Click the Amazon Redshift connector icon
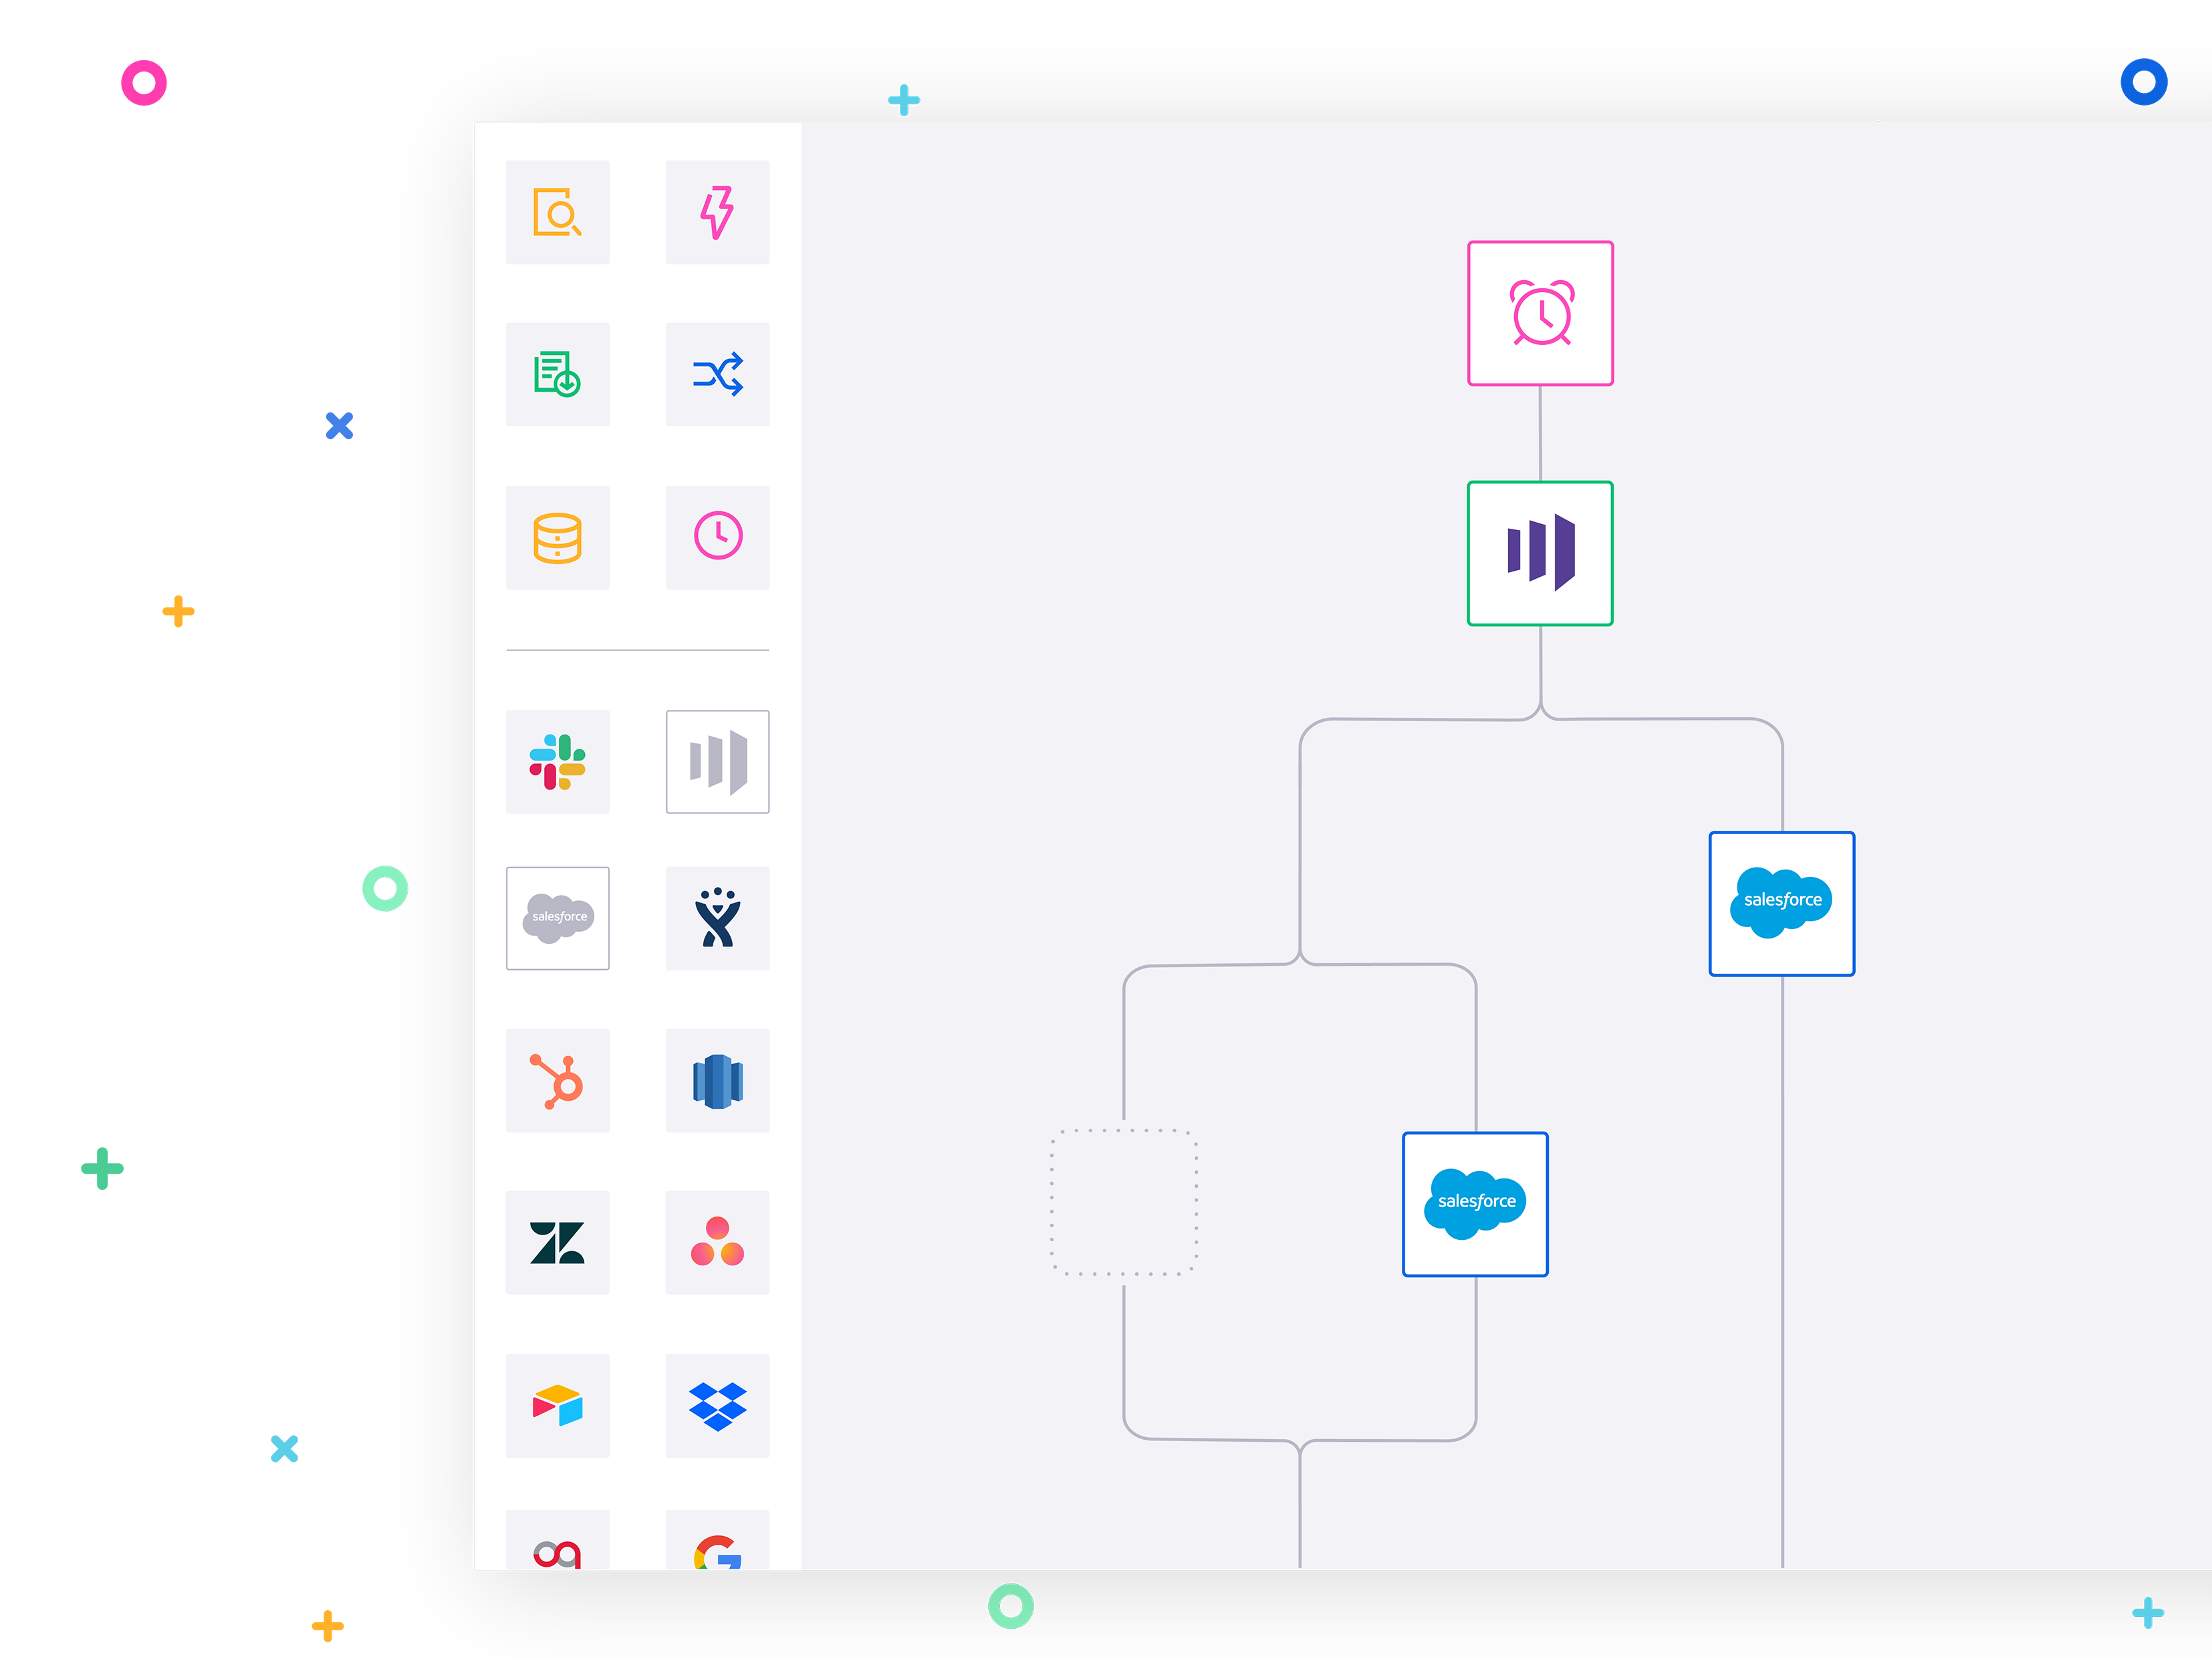2212x1659 pixels. click(717, 1080)
